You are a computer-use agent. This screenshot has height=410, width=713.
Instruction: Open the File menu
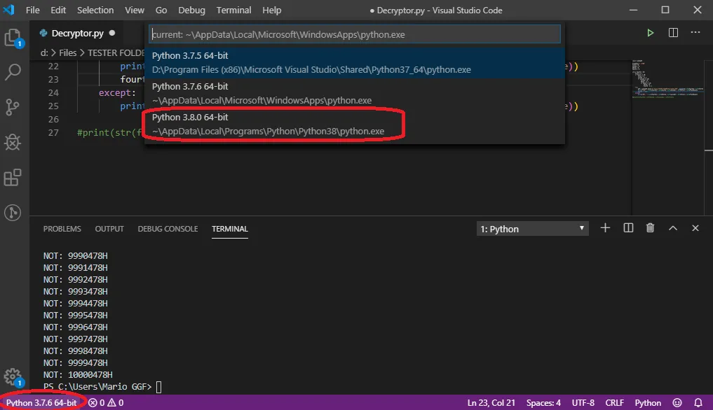(33, 10)
